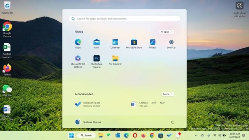Select the Google Chrome desktop shortcut
This screenshot has width=249, height=140.
point(7,30)
